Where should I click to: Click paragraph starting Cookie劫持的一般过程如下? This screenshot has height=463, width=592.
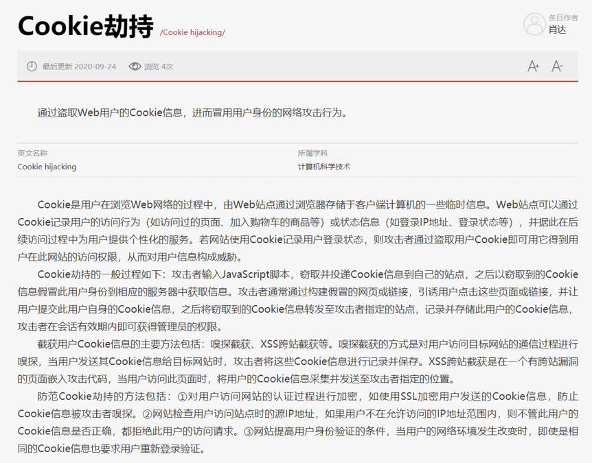click(298, 300)
